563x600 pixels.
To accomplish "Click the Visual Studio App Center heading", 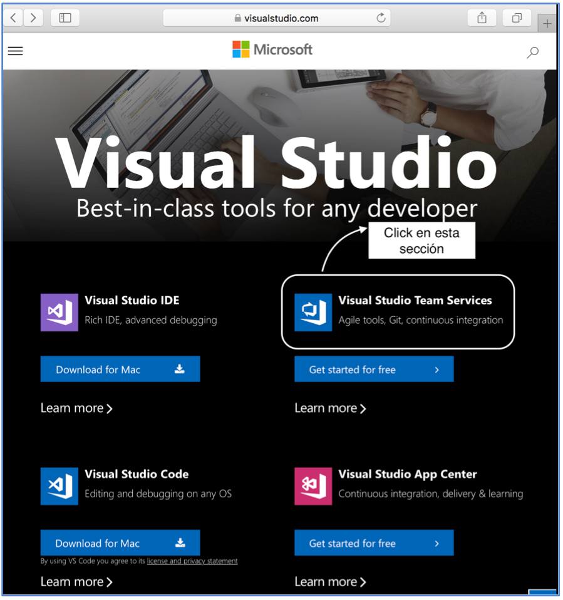I will (x=408, y=475).
